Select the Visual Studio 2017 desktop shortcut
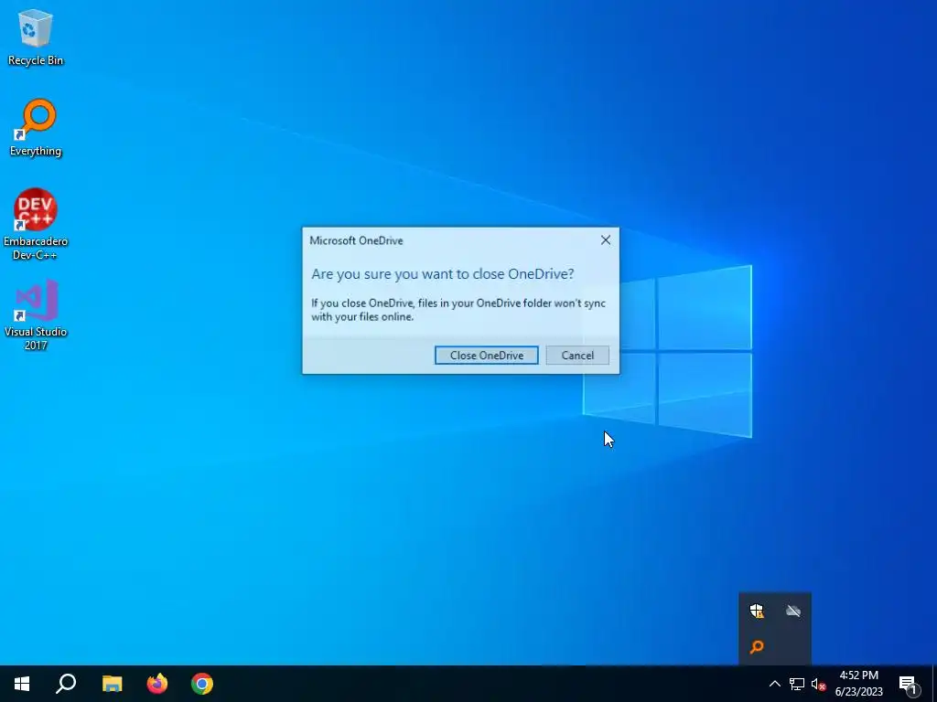Image resolution: width=937 pixels, height=702 pixels. [36, 314]
